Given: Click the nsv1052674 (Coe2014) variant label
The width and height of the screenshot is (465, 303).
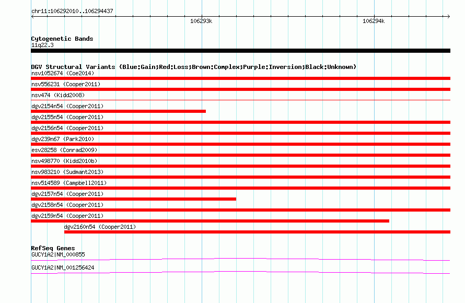Looking at the screenshot, I should (x=63, y=73).
